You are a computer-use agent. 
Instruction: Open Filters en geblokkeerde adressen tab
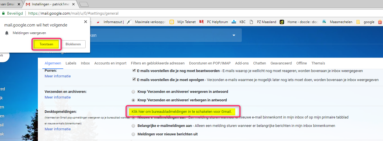158,63
